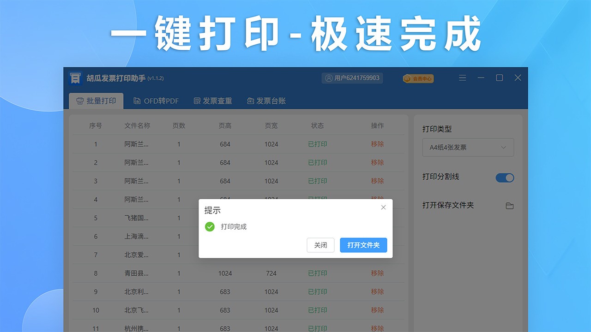Click the OFD转PDF conversion icon
Image resolution: width=591 pixels, height=332 pixels.
click(x=137, y=101)
